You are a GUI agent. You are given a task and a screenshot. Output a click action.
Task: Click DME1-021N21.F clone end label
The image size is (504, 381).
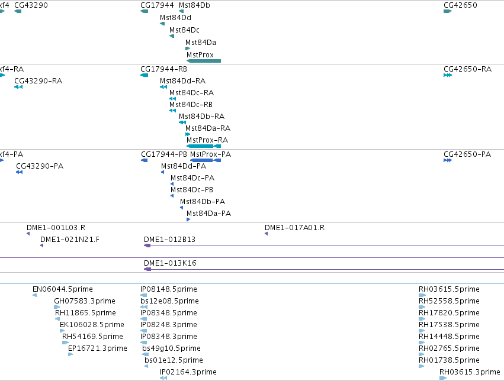[69, 240]
